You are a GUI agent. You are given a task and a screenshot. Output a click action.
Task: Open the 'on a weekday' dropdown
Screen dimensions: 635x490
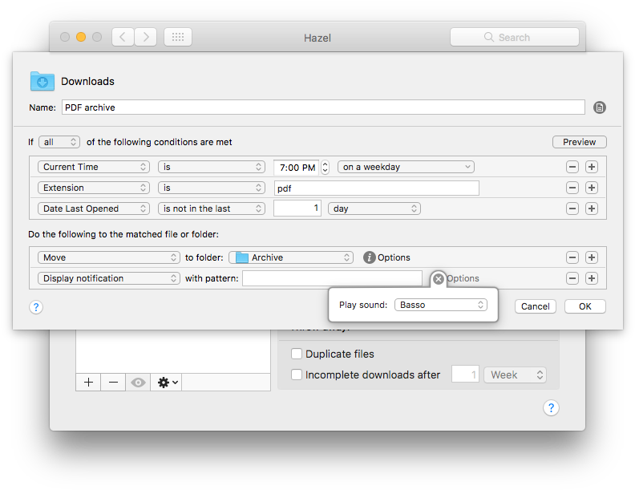[x=406, y=167]
